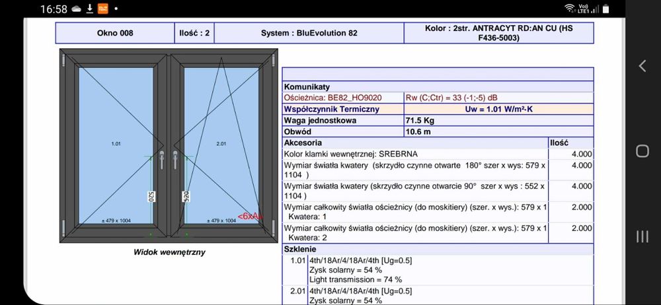Image resolution: width=661 pixels, height=305 pixels.
Task: Tap glazing row number 1.01
Action: [297, 260]
